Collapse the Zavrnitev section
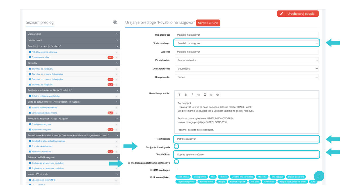The width and height of the screenshot is (345, 194). [x=73, y=63]
